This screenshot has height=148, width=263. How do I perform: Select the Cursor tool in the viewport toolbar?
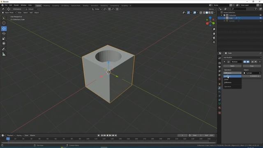coord(4,23)
